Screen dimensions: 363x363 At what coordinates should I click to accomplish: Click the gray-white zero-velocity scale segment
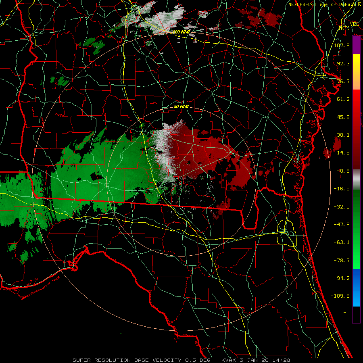356,179
